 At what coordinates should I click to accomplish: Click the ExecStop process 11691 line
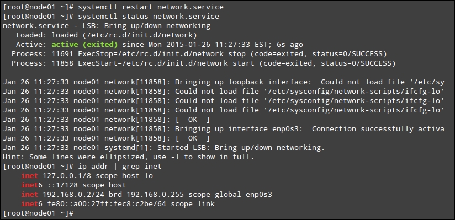[199, 54]
